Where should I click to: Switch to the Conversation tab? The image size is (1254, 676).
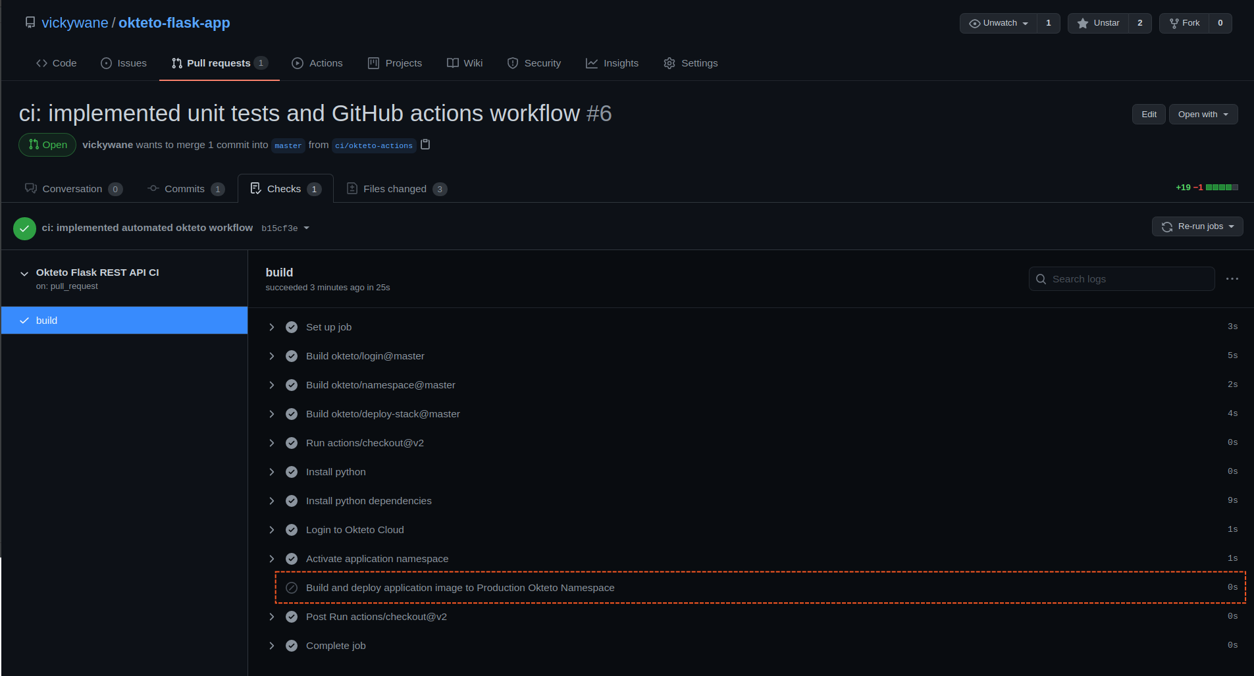(73, 189)
